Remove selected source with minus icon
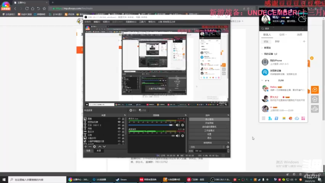This screenshot has width=325, height=183. pyautogui.click(x=90, y=146)
